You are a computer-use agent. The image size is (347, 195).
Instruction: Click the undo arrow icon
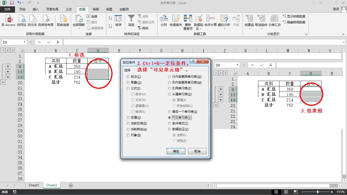click(x=19, y=3)
